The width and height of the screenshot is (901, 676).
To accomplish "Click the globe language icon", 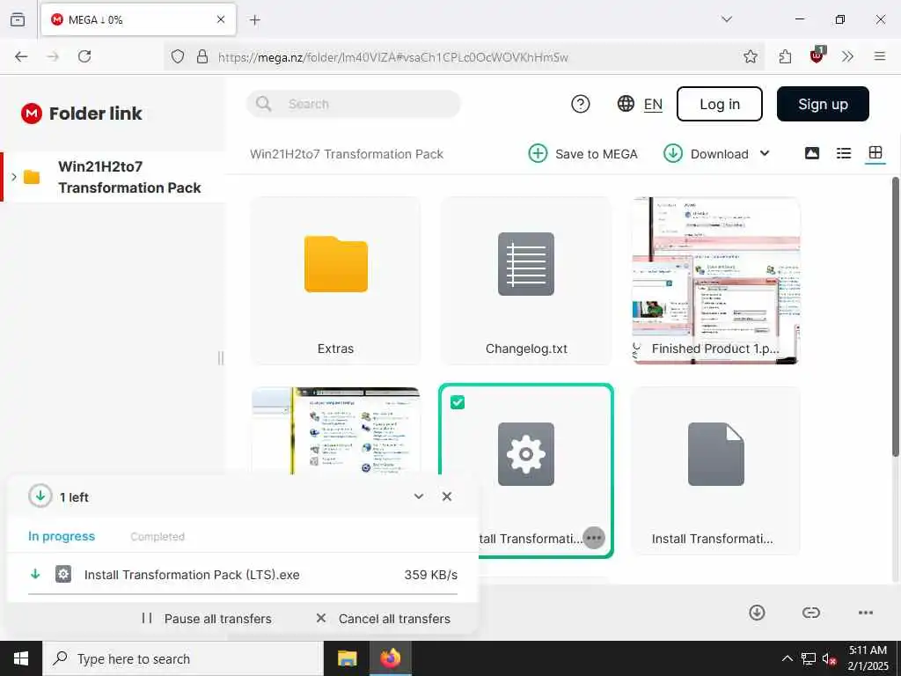I will [x=626, y=104].
